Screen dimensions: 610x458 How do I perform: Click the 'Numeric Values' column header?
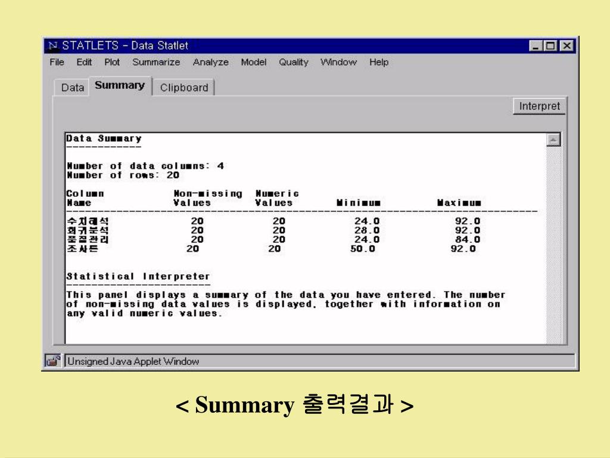tap(277, 198)
